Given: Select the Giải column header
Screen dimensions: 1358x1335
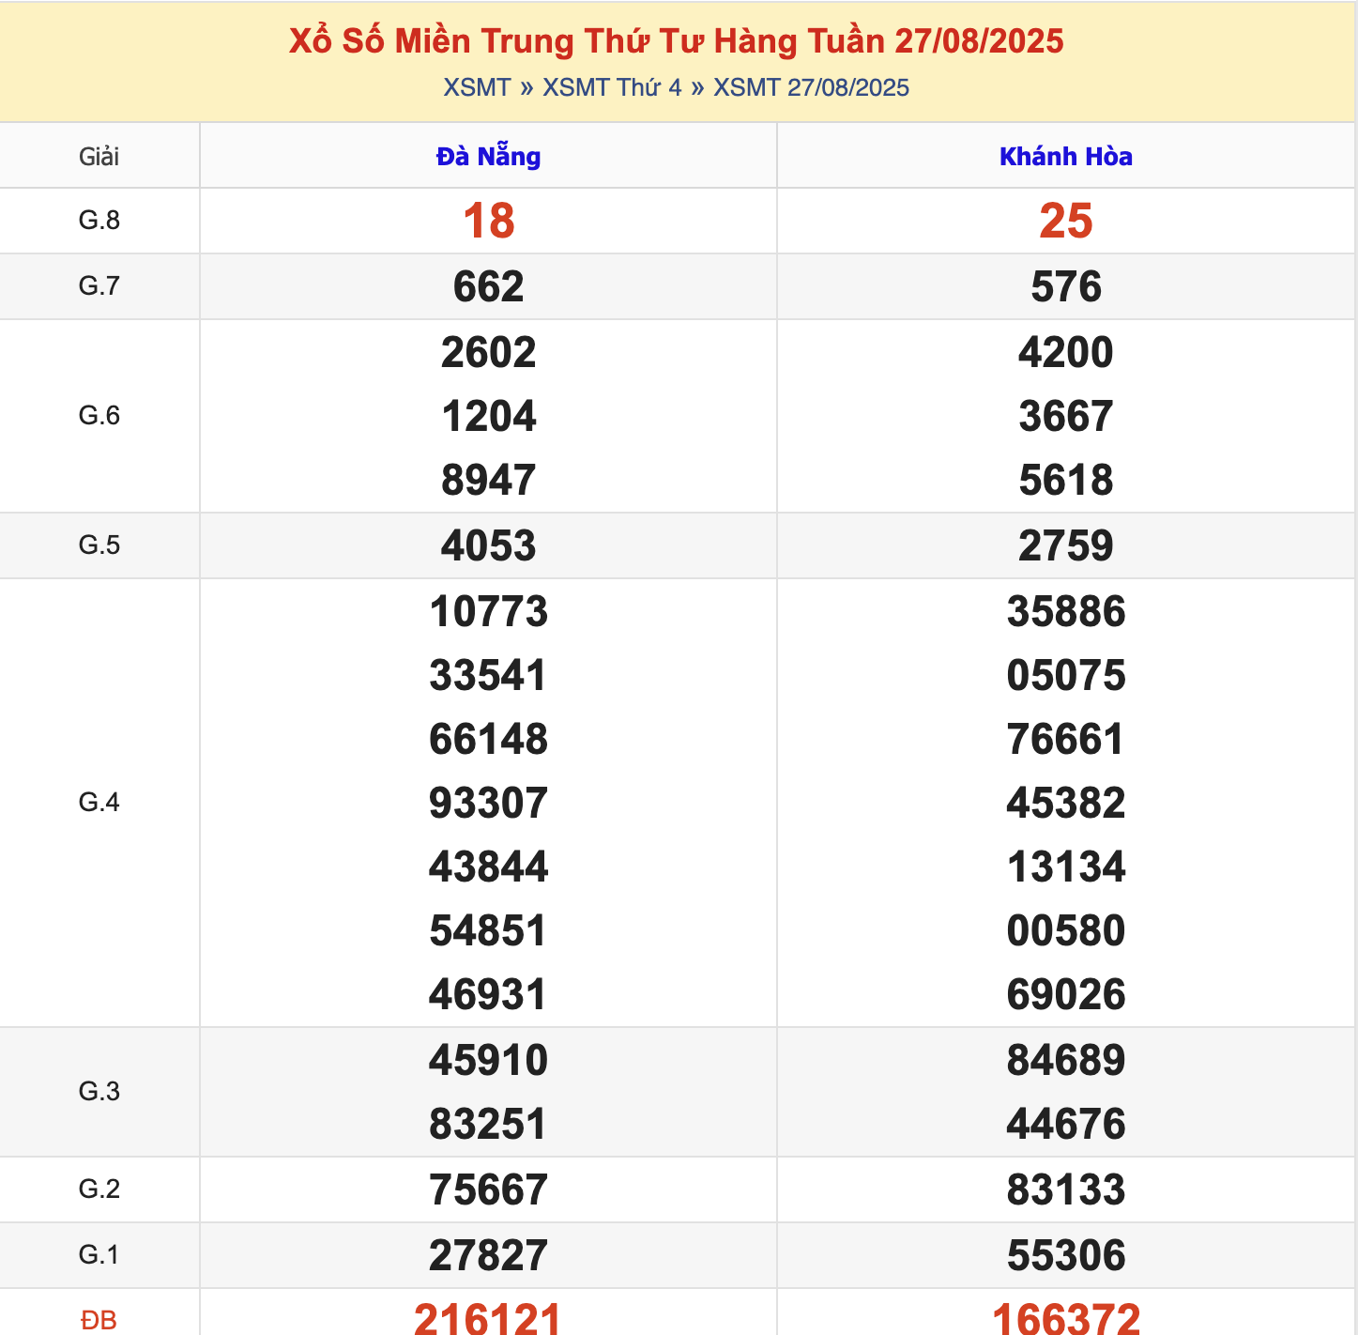Looking at the screenshot, I should [99, 157].
